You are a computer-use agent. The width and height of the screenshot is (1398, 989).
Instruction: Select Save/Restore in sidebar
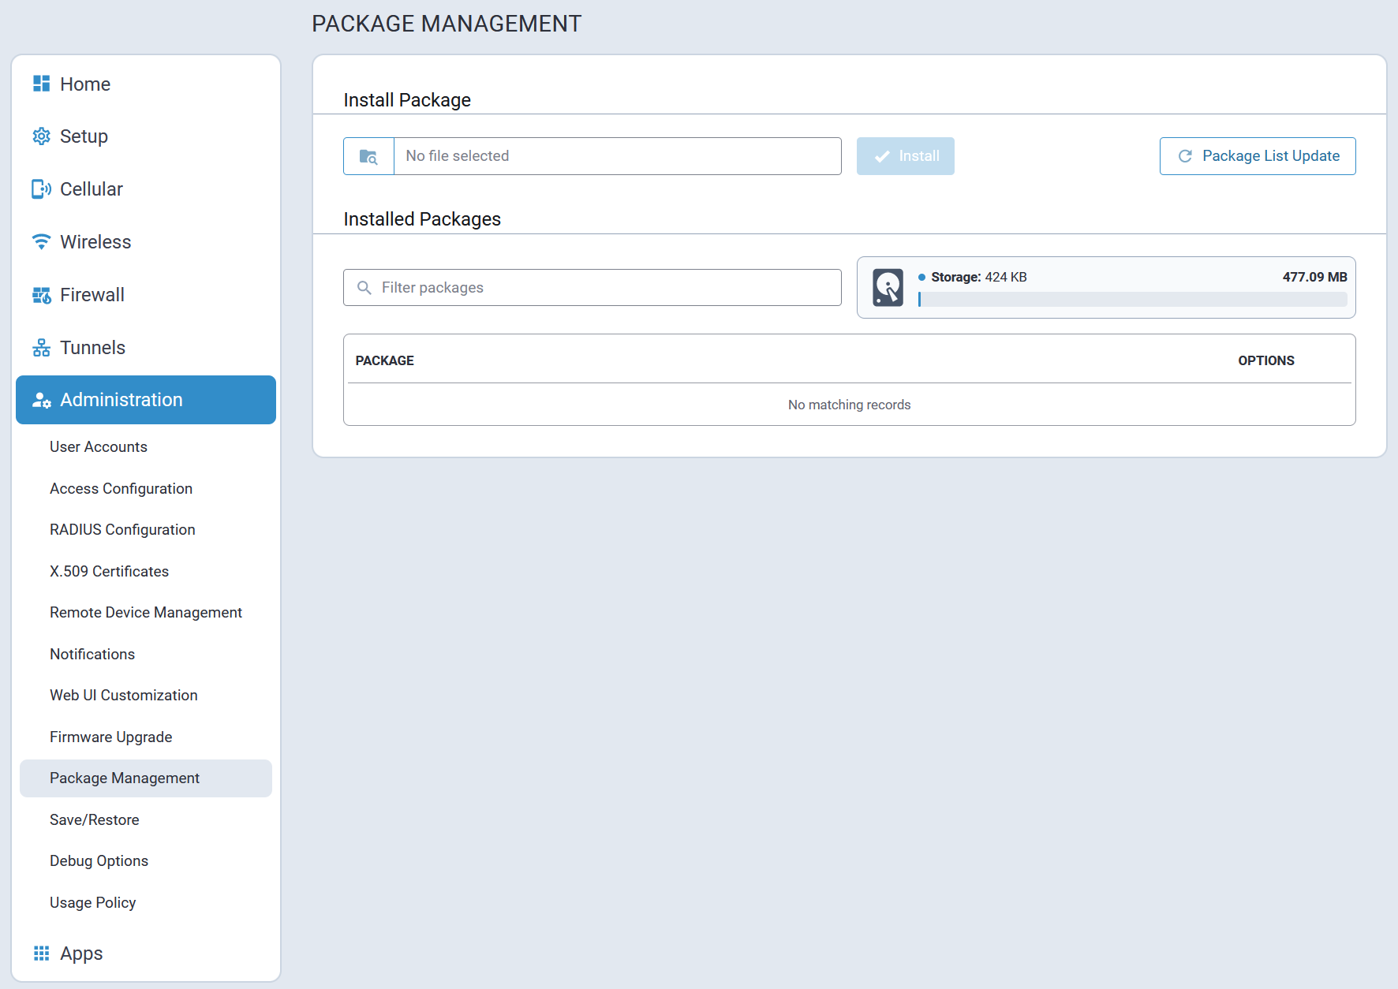pos(94,820)
